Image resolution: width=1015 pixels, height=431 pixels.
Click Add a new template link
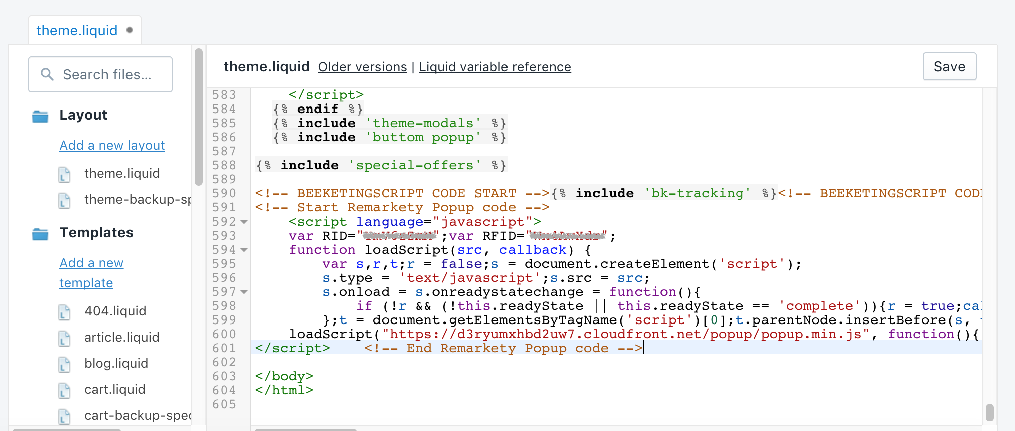[x=91, y=273]
